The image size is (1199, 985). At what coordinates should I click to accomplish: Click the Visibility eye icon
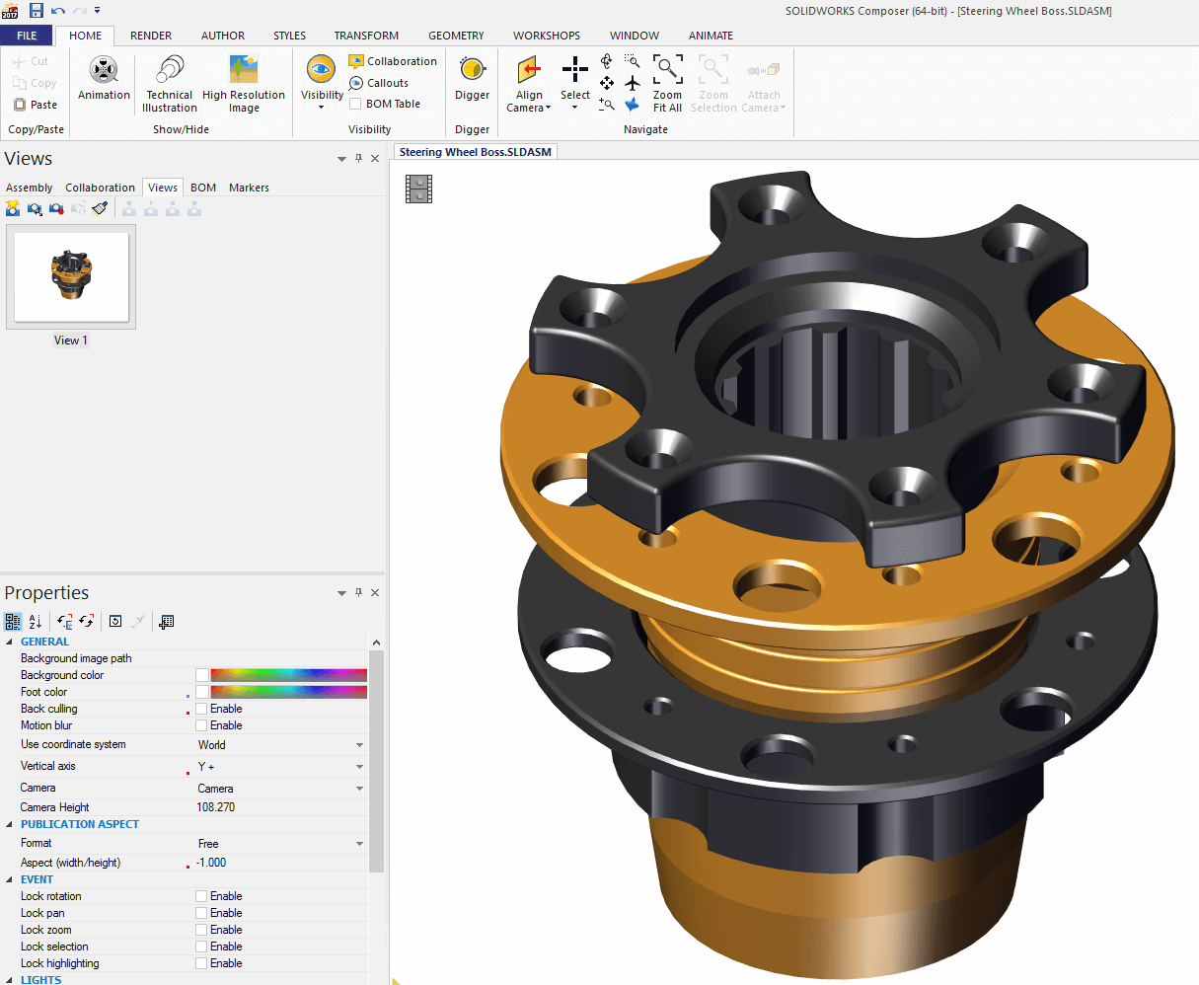322,71
